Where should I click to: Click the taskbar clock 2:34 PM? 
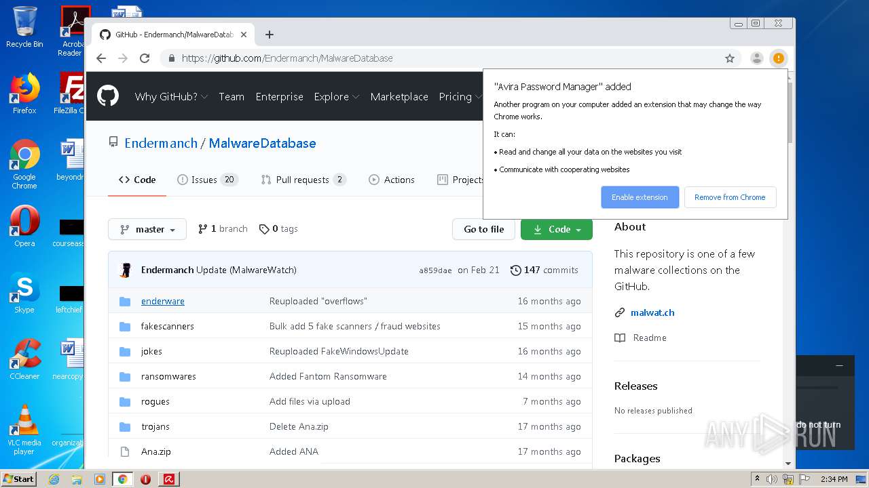tap(834, 479)
